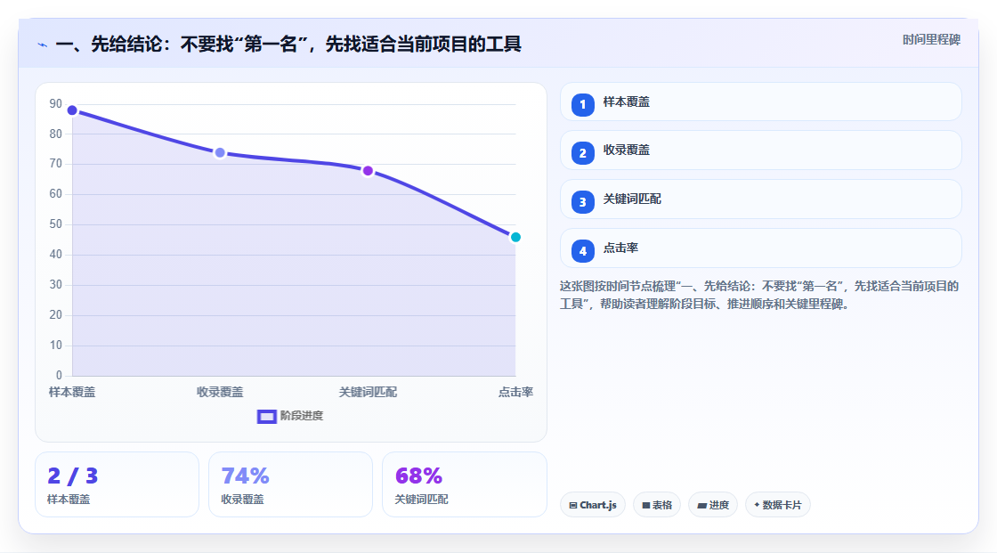Click the number 2 badge for 收录覆盖
This screenshot has height=553, width=997.
pos(582,153)
